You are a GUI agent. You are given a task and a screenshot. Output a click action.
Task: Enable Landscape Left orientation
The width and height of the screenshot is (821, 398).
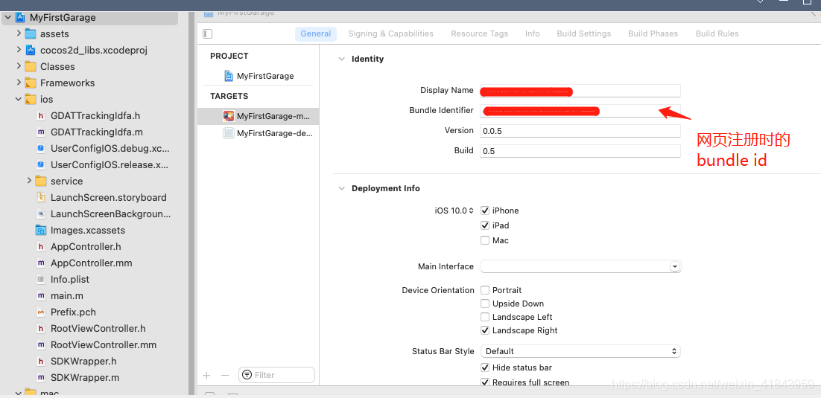pos(485,317)
